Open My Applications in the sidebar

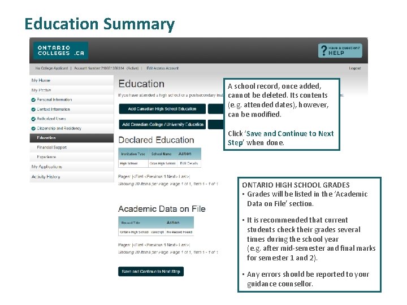click(72, 167)
